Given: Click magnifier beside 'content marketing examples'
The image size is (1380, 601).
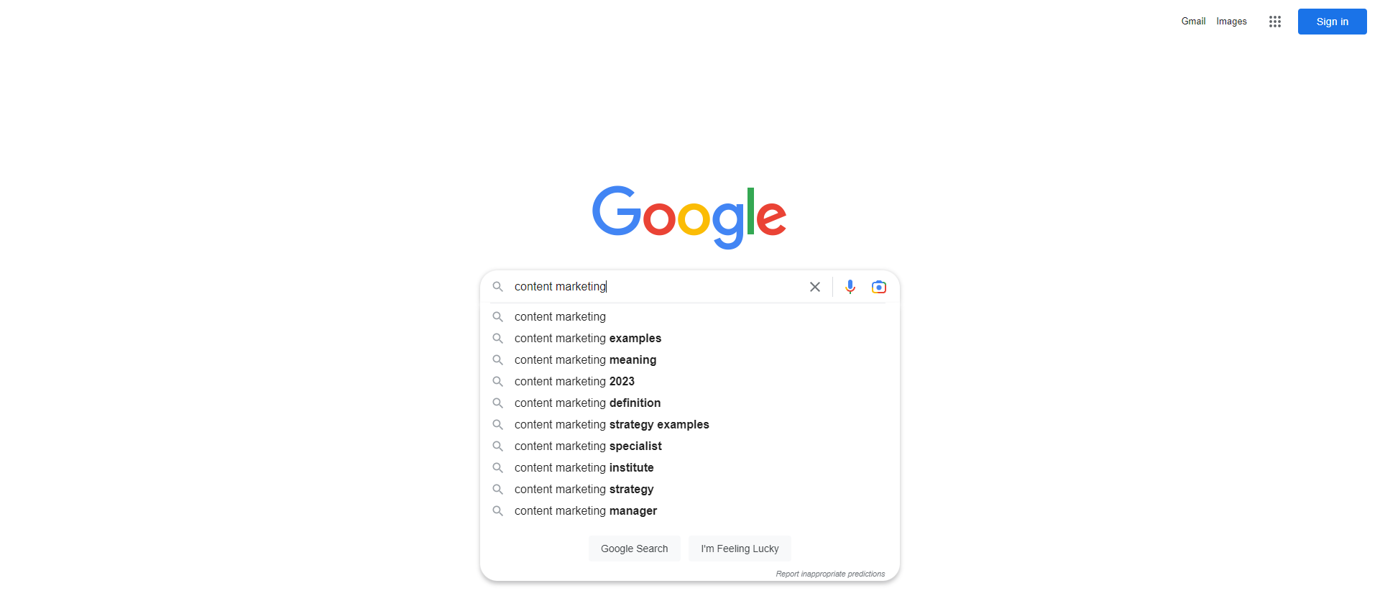Looking at the screenshot, I should tap(497, 338).
